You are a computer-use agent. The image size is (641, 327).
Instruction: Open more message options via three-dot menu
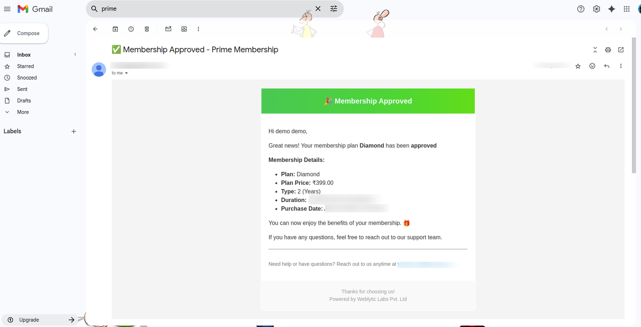point(621,66)
